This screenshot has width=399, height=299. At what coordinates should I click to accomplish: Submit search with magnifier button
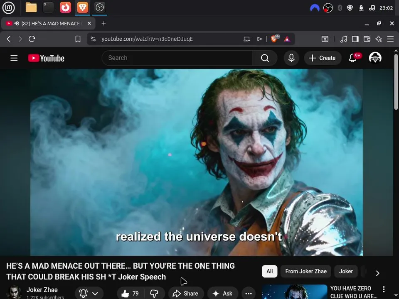(265, 58)
